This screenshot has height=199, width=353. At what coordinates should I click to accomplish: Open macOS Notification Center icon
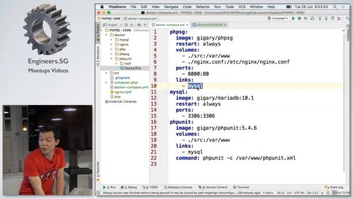point(343,7)
